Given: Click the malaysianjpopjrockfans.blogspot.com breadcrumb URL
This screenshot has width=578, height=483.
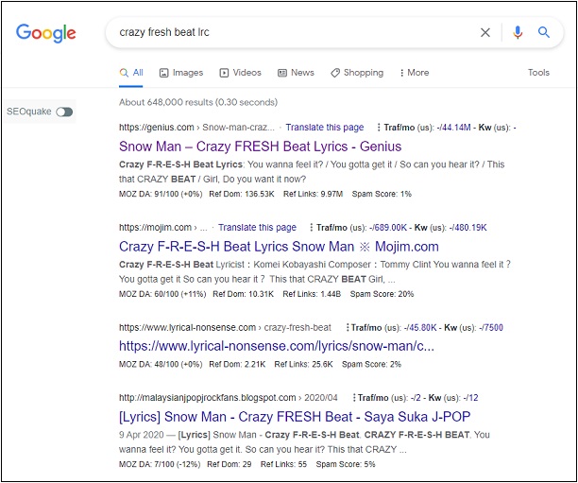Looking at the screenshot, I should [x=208, y=398].
